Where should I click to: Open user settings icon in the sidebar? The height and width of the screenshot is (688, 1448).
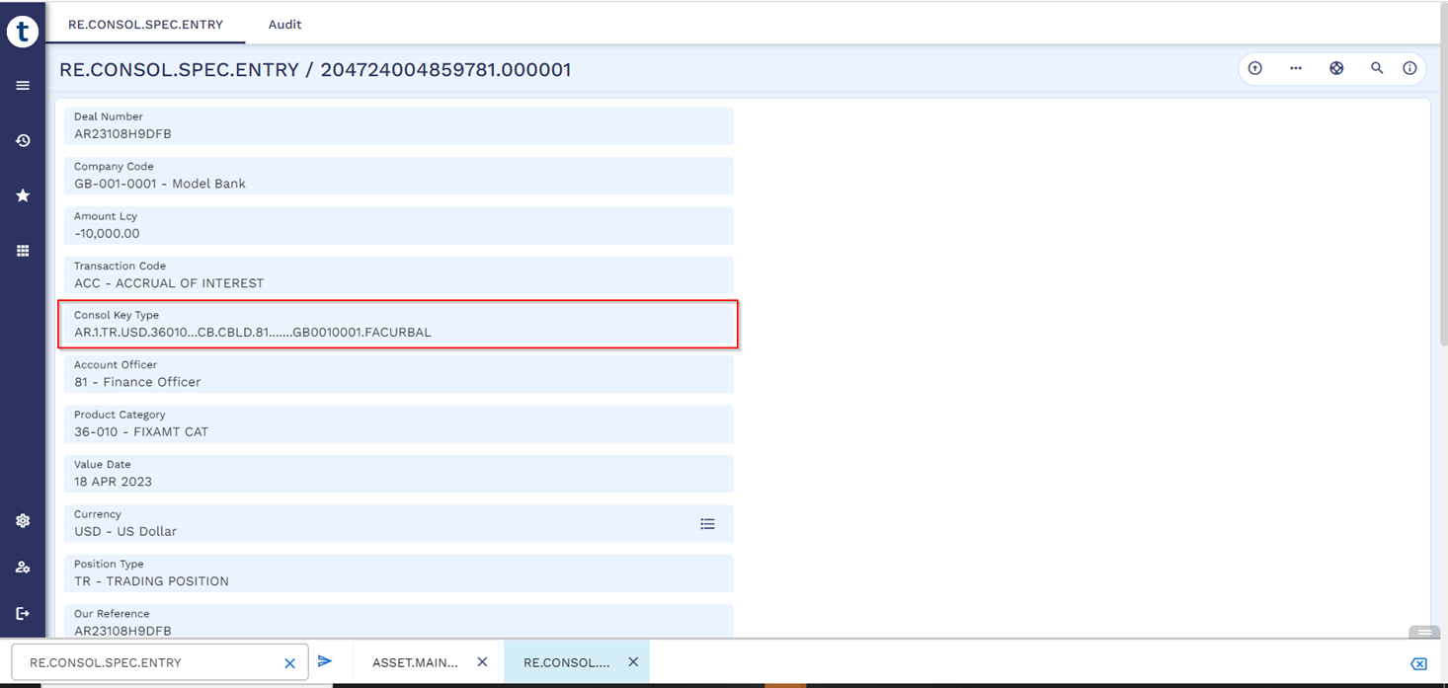23,568
